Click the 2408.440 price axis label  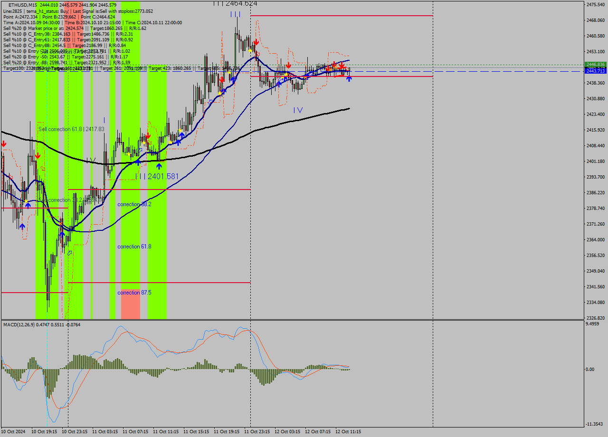596,145
